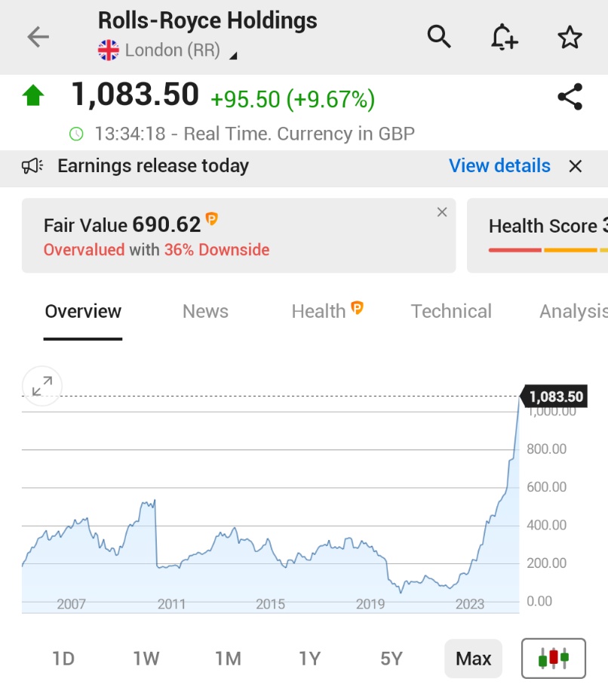Image resolution: width=608 pixels, height=694 pixels.
Task: Select the Overview tab
Action: click(x=83, y=311)
